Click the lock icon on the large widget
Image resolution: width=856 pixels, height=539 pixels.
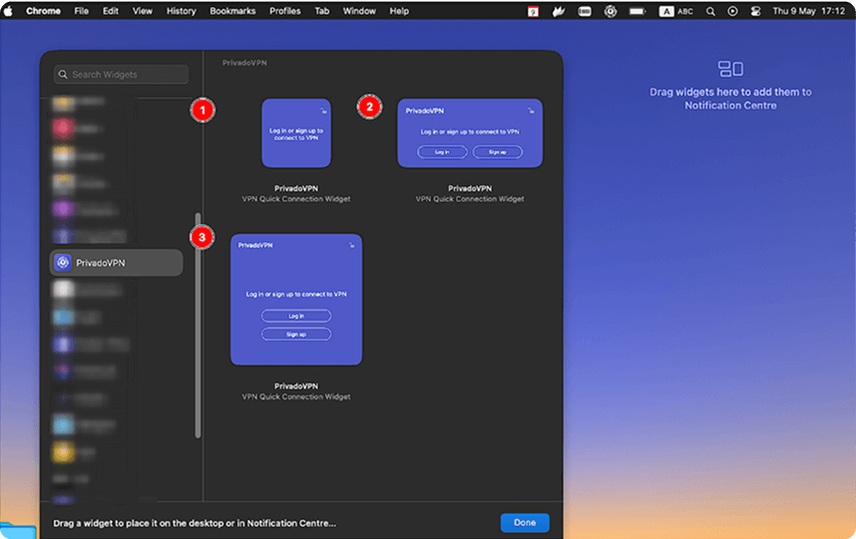click(x=351, y=245)
